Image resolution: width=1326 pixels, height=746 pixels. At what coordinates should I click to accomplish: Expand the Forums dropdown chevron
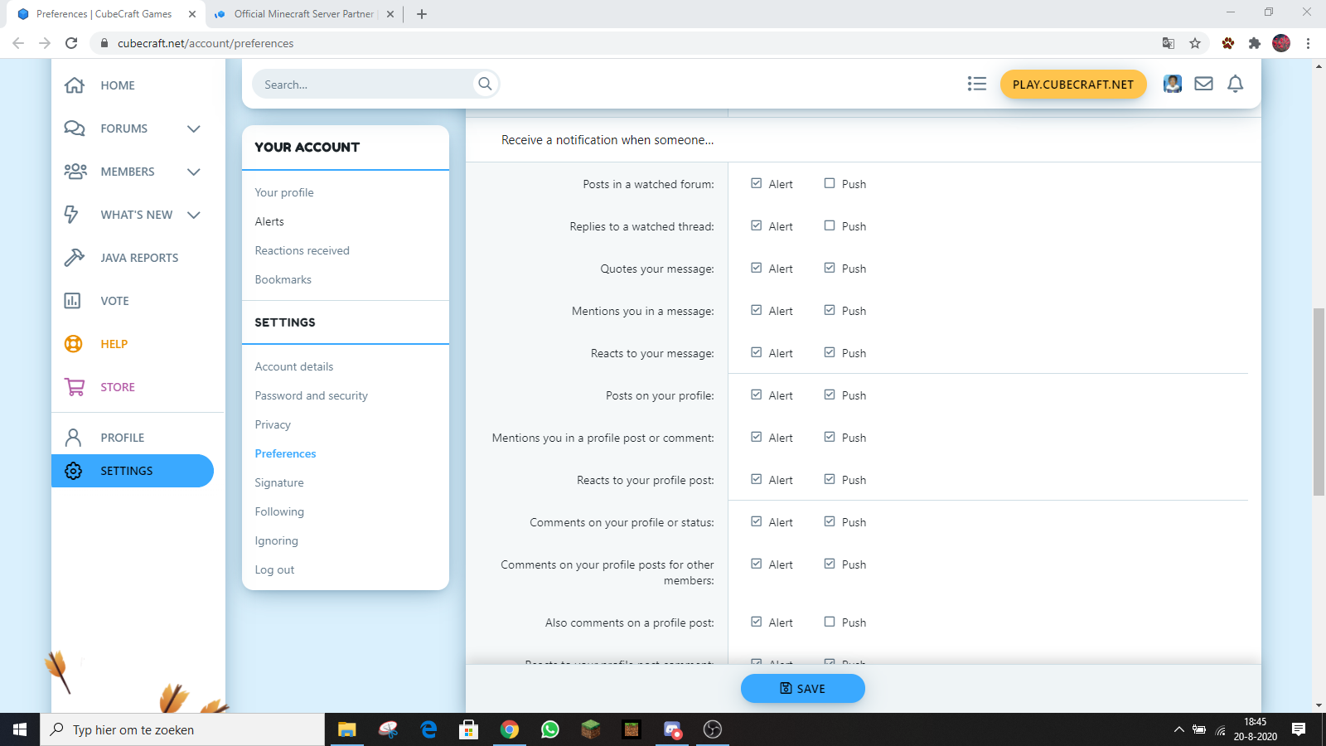click(194, 128)
